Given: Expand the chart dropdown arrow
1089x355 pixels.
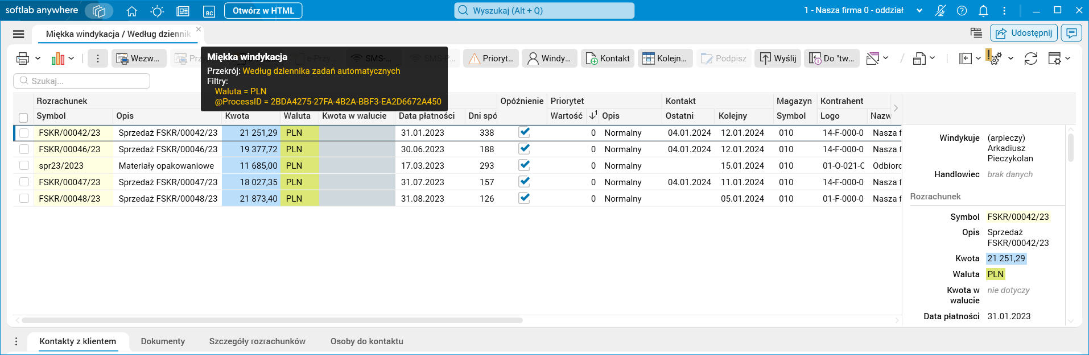Looking at the screenshot, I should click(x=71, y=58).
